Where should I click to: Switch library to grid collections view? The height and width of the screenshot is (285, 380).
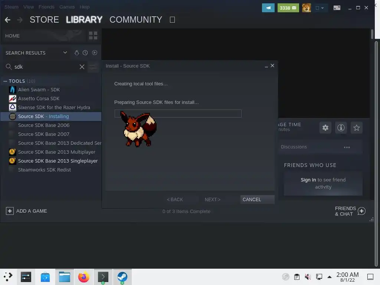[93, 35]
